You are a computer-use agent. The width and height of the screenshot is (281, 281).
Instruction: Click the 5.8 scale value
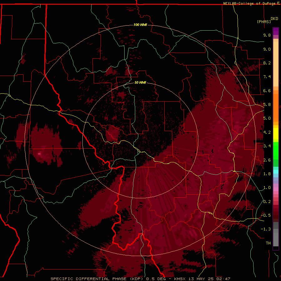[267, 105]
